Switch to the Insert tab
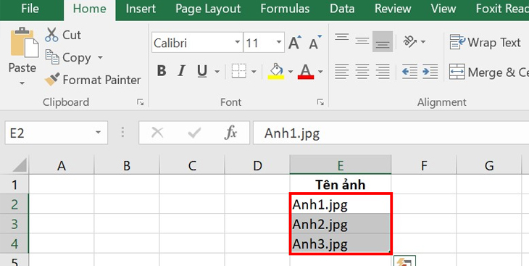Image resolution: width=529 pixels, height=266 pixels. 141,9
